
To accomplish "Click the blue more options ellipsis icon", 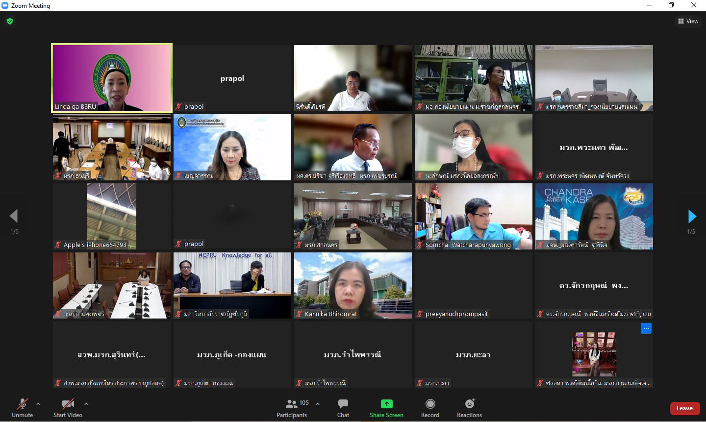I will [x=646, y=328].
